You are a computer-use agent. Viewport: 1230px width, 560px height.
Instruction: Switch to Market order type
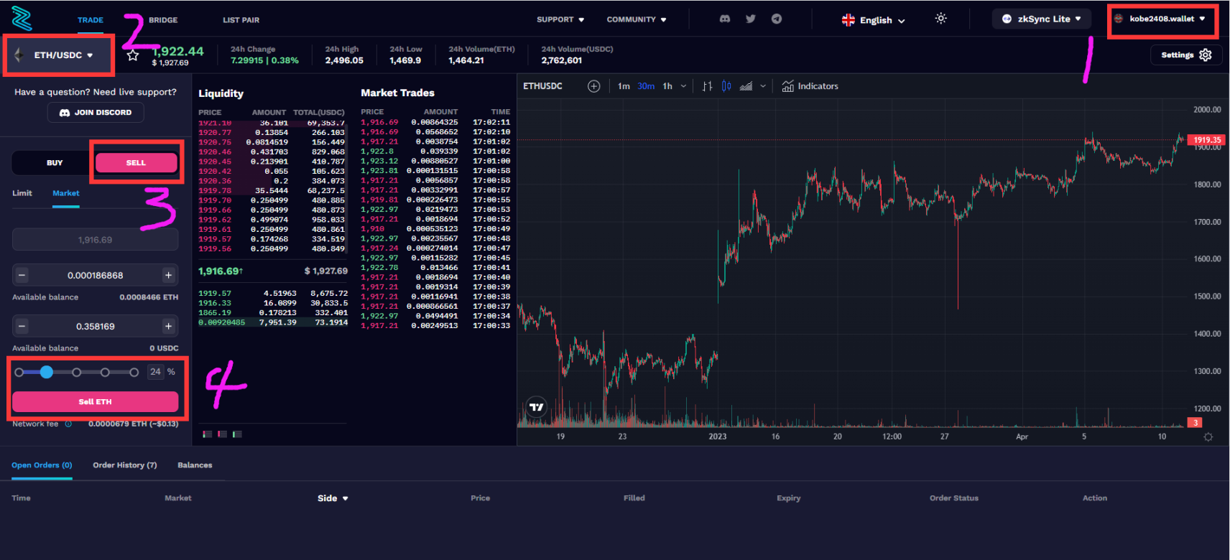point(66,193)
